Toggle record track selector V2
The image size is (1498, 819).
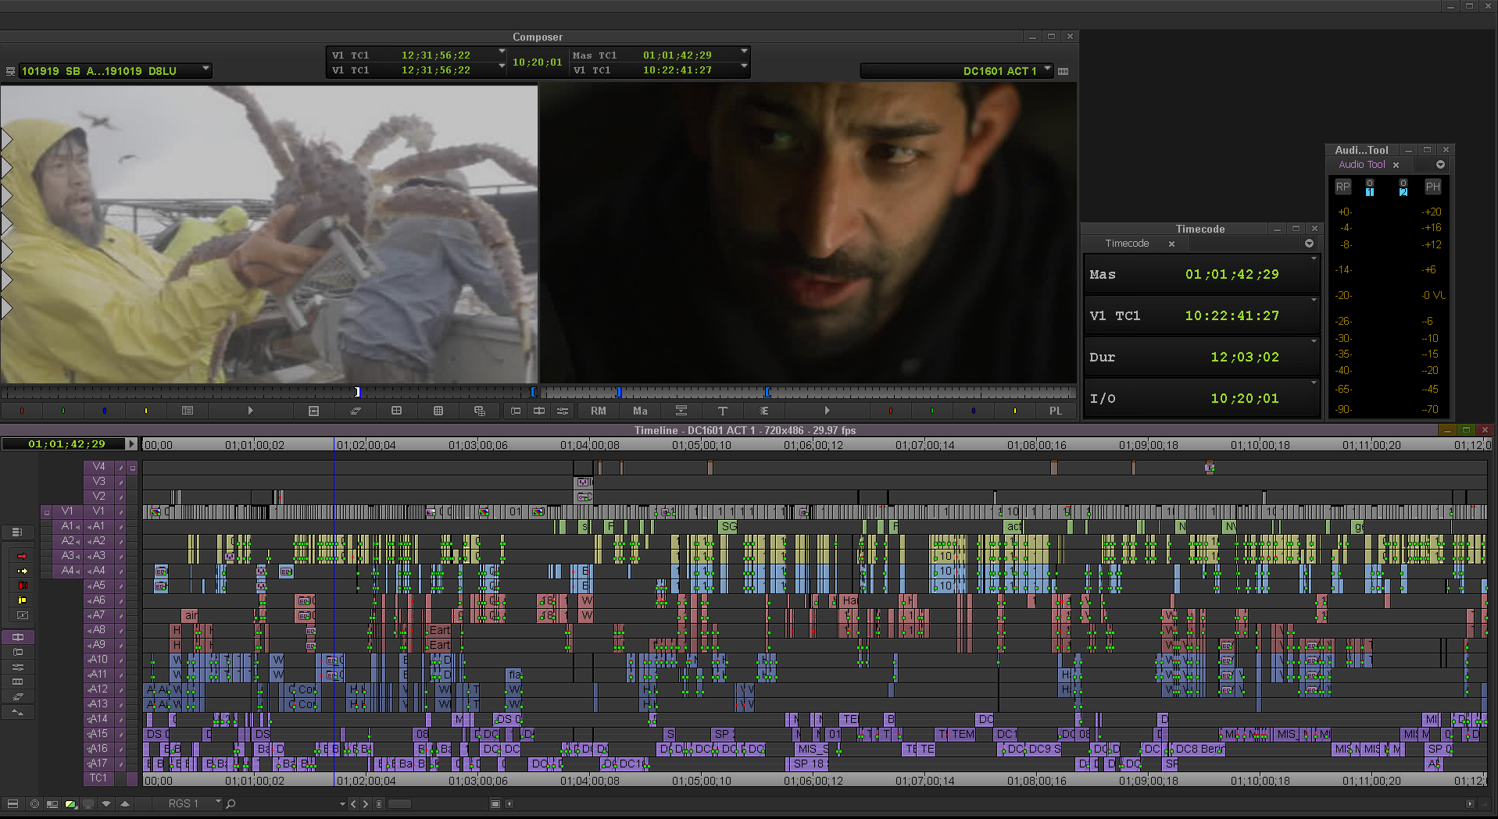(98, 497)
